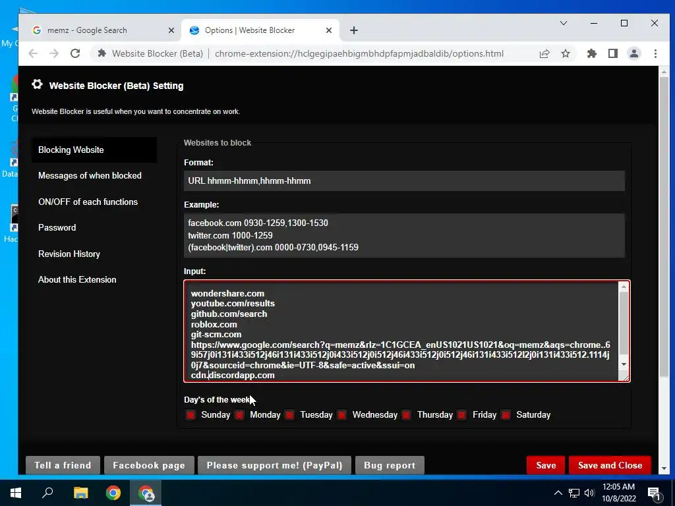Reload the options page
Viewport: 675px width, 506px height.
coord(75,53)
